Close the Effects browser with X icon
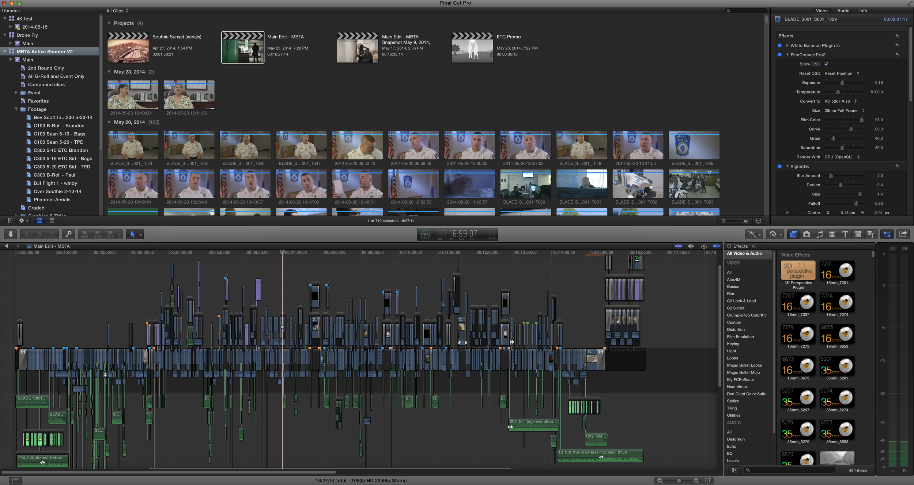This screenshot has width=914, height=485. 729,246
